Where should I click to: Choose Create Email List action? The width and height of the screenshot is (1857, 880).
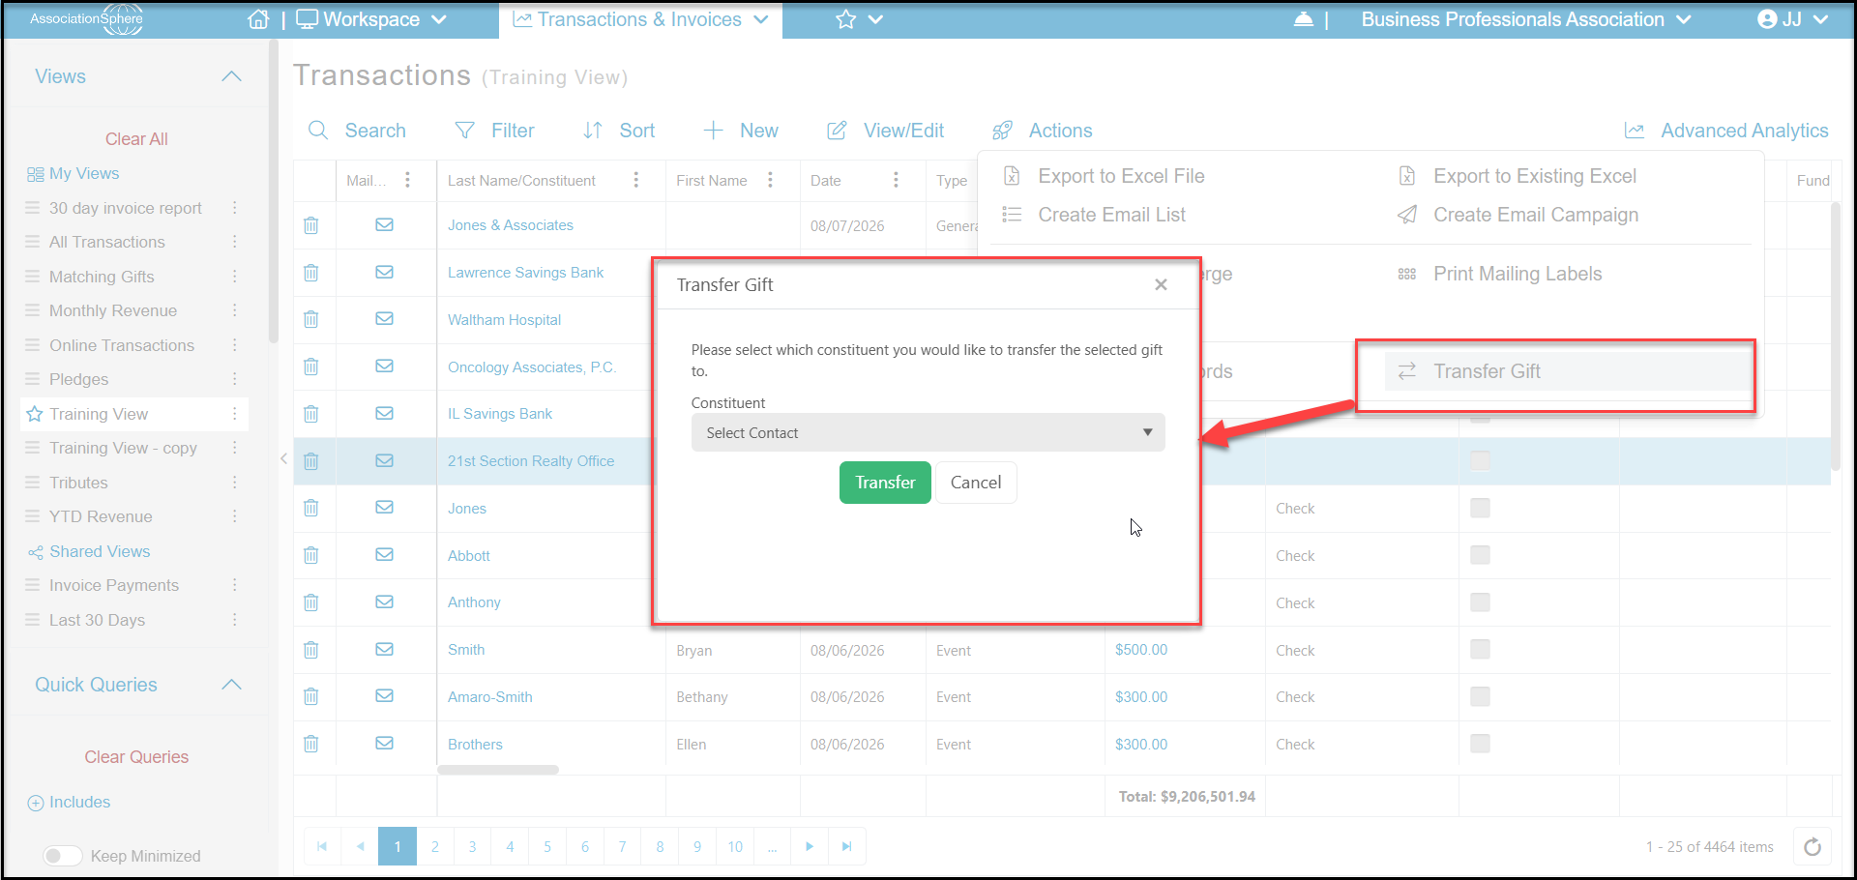(x=1094, y=215)
